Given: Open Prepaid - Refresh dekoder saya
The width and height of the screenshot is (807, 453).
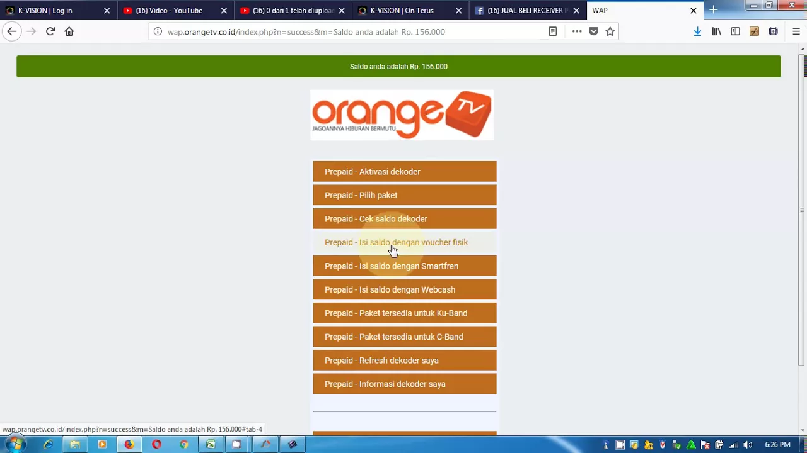Looking at the screenshot, I should tap(405, 361).
